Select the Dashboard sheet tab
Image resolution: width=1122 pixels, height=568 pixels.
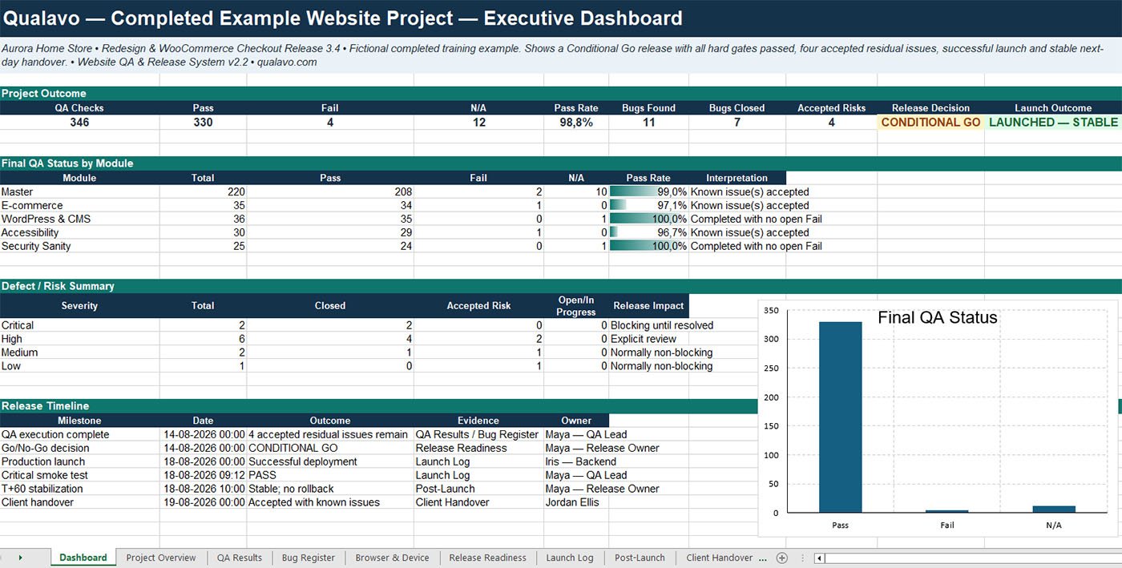point(83,558)
